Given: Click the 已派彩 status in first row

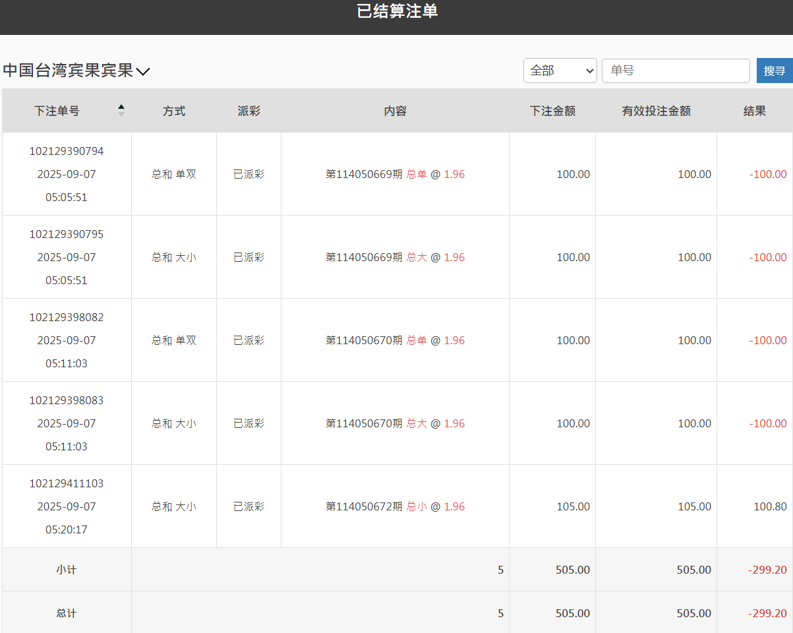Looking at the screenshot, I should [249, 174].
